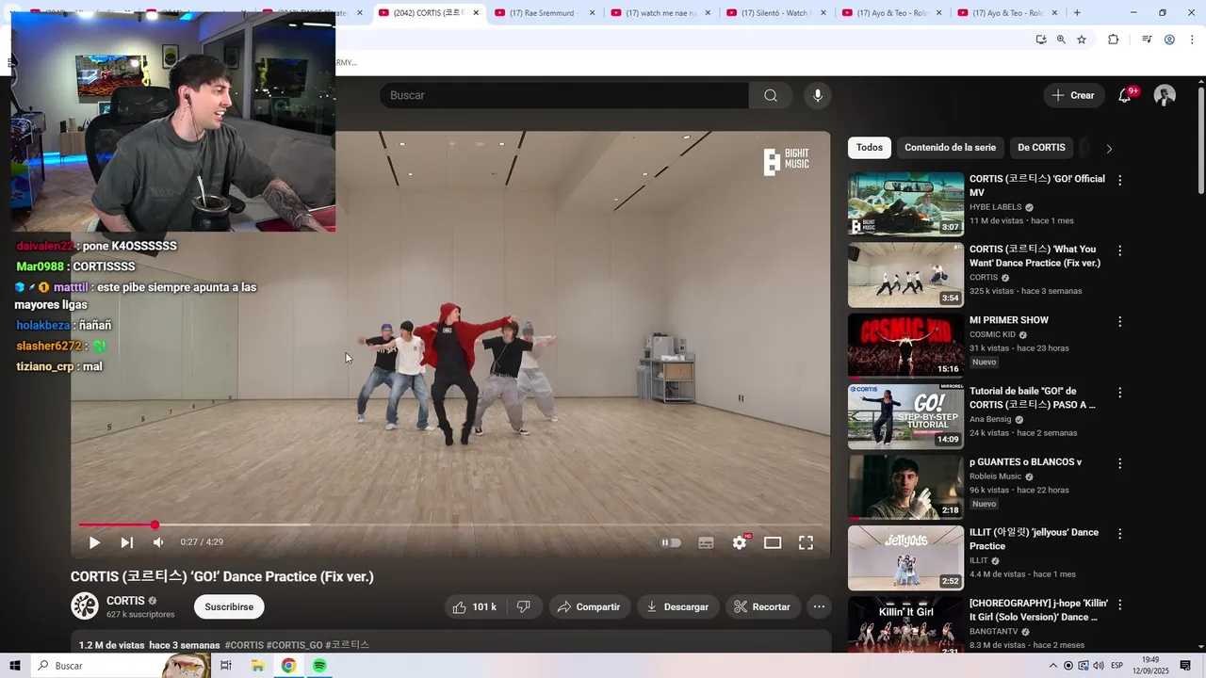
Task: Enter fullscreen on the video player
Action: point(807,542)
